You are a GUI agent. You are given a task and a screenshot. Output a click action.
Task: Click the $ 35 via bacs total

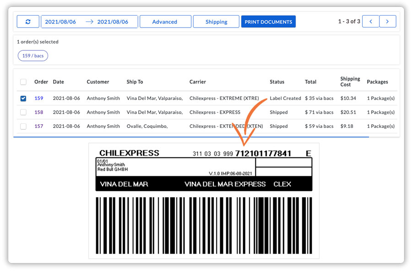[319, 98]
